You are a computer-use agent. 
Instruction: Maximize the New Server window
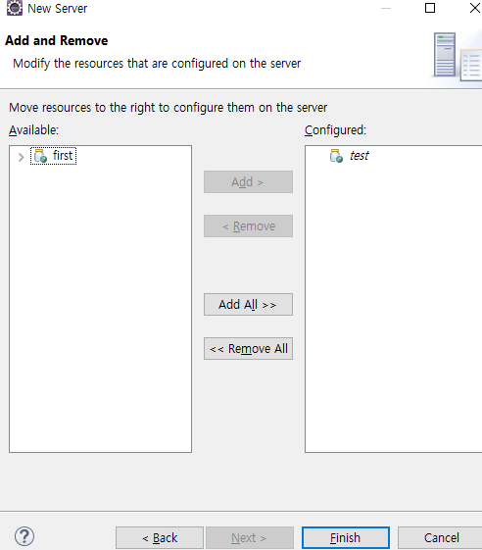point(430,8)
